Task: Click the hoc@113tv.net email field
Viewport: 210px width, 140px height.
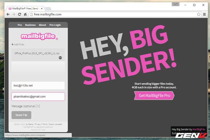Action: tap(38, 86)
